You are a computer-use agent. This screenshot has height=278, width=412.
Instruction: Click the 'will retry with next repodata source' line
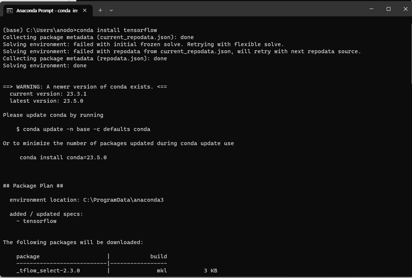(x=182, y=51)
